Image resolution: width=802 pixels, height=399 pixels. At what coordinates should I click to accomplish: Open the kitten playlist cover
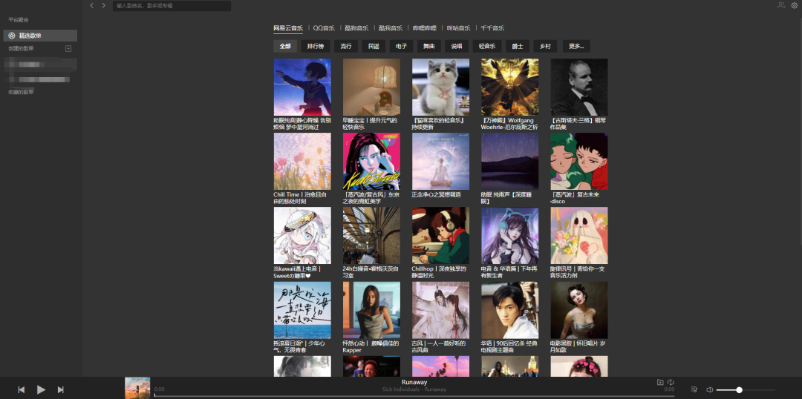pyautogui.click(x=441, y=87)
